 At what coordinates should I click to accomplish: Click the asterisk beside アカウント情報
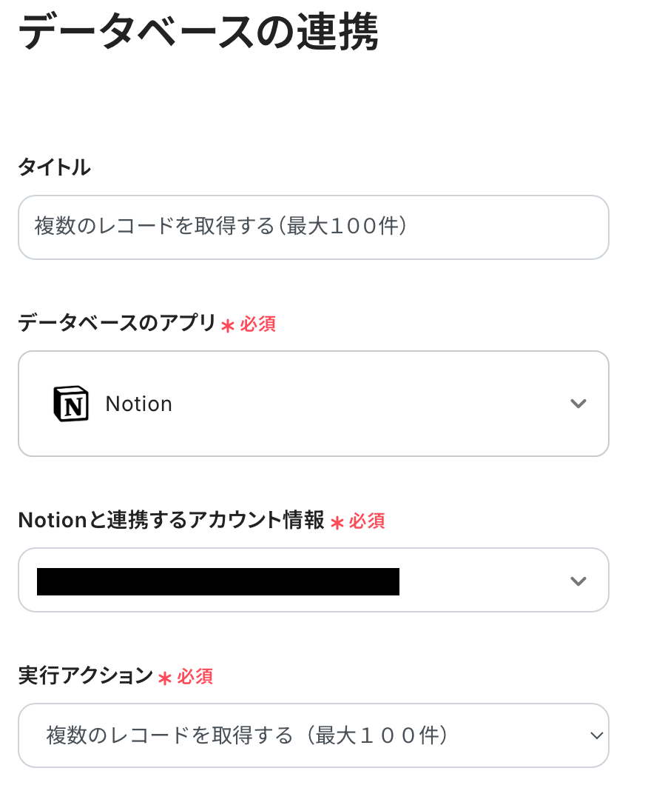[x=337, y=522]
